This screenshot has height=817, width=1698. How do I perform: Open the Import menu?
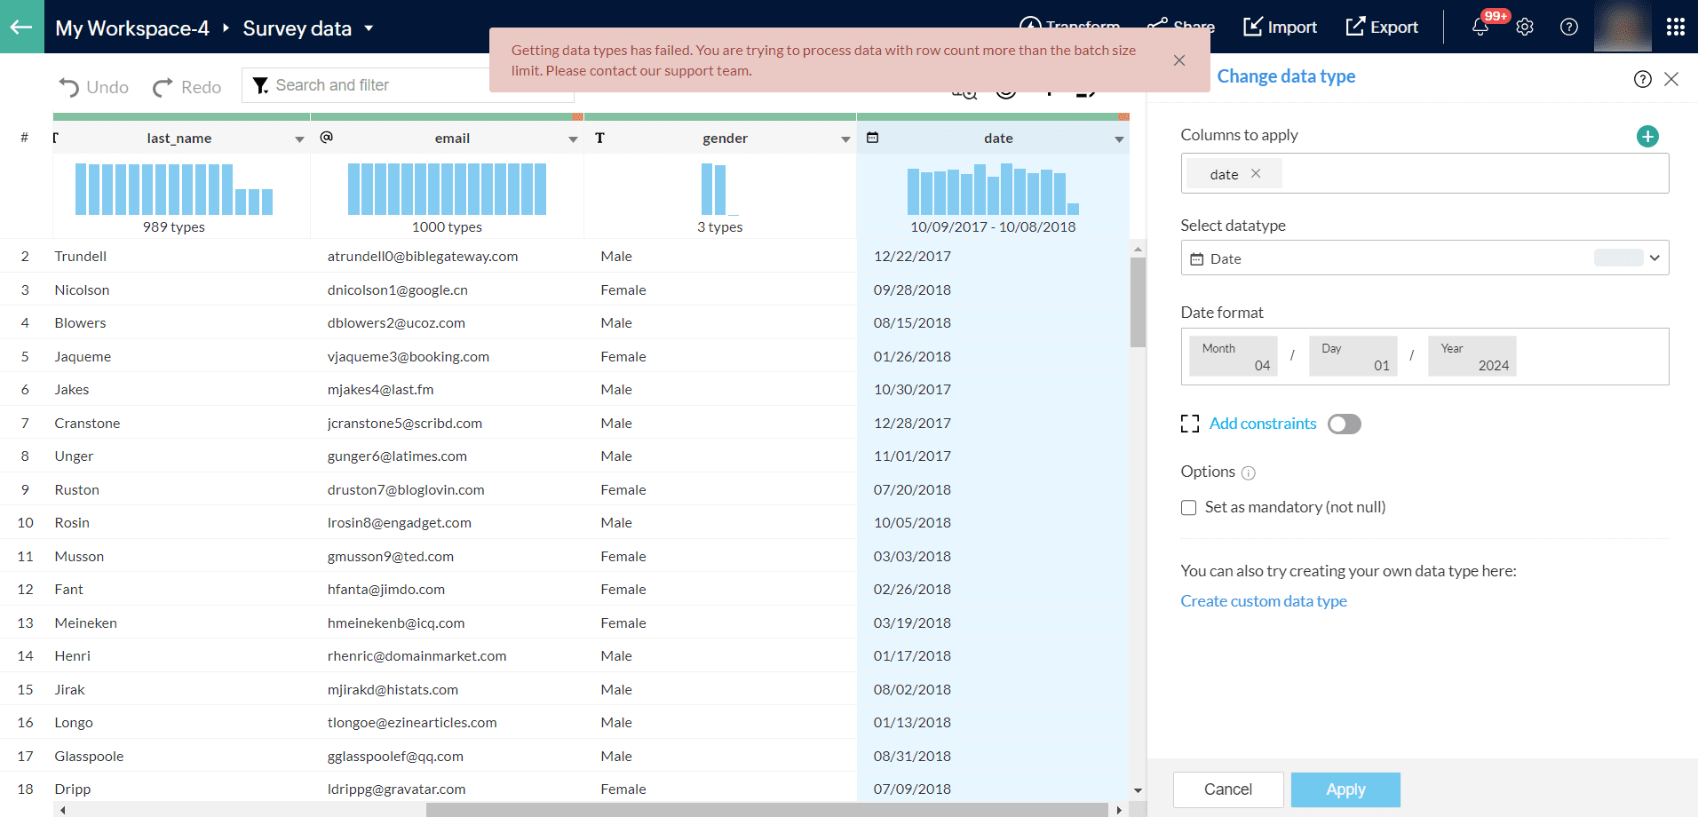pos(1280,28)
